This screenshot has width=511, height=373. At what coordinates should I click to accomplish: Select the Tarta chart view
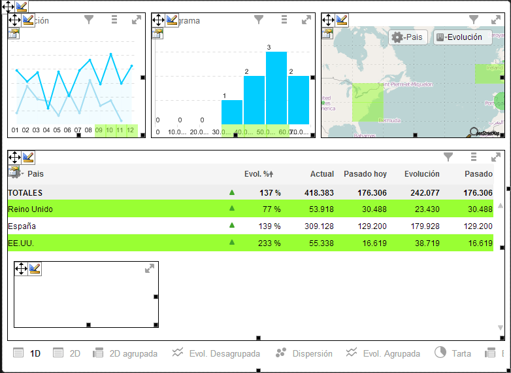[453, 353]
